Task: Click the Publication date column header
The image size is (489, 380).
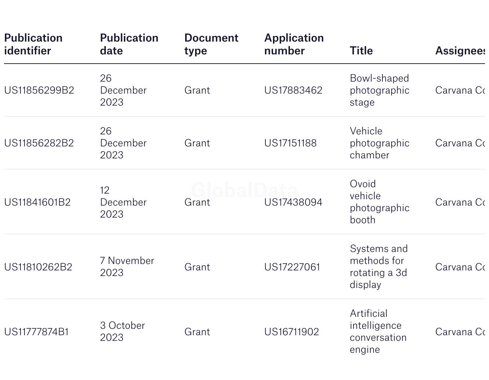Action: click(x=129, y=44)
